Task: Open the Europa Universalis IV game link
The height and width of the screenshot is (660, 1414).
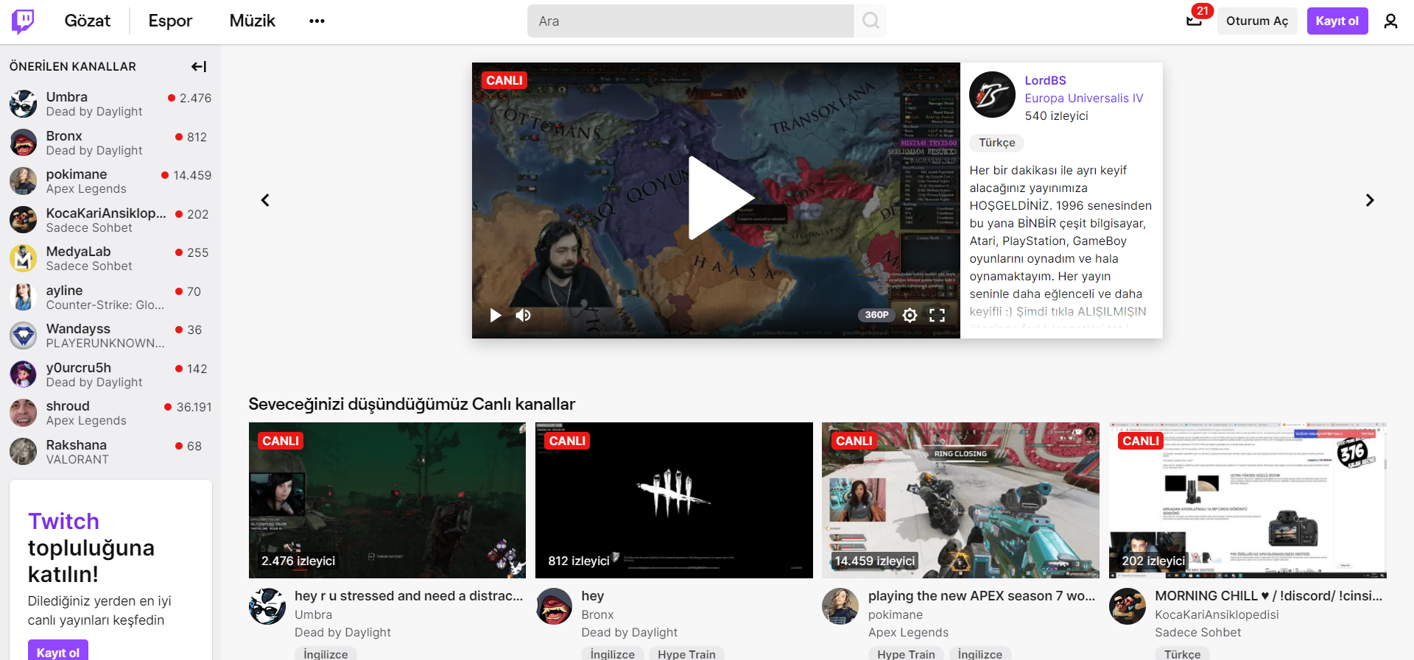Action: pos(1084,98)
